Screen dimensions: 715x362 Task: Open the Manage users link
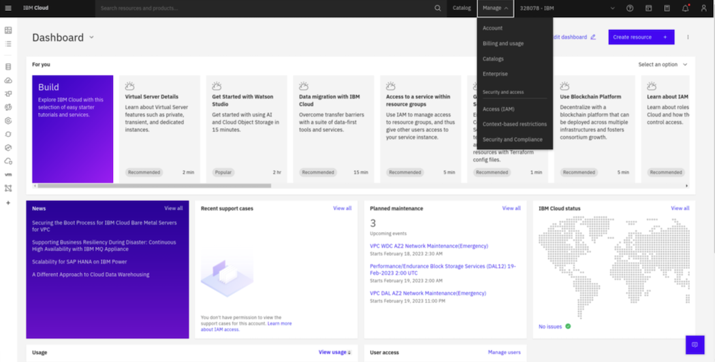[504, 352]
